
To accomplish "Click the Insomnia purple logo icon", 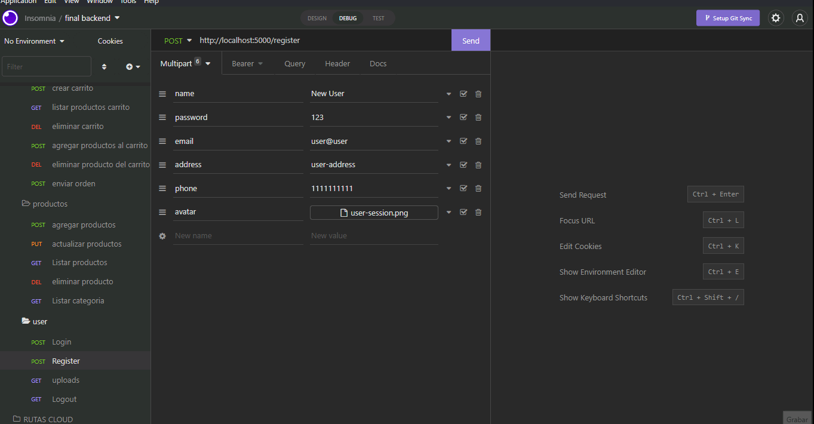I will (x=10, y=18).
